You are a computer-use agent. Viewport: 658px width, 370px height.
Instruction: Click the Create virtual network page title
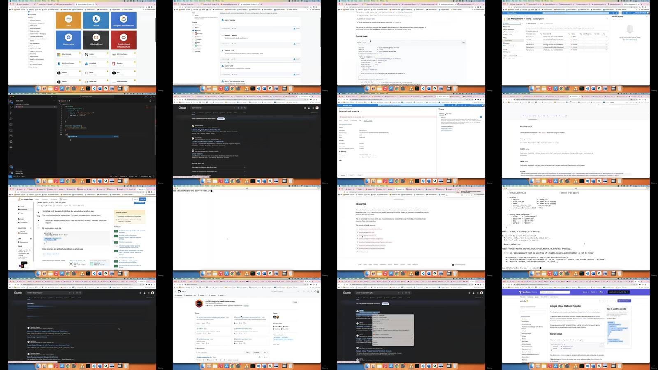click(349, 111)
